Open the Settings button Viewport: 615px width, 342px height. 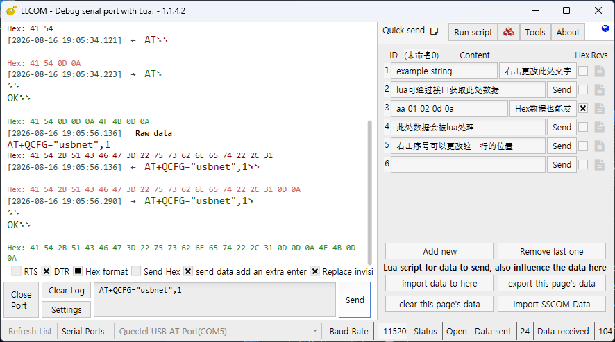(x=66, y=310)
